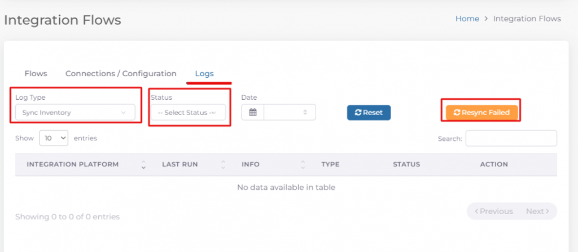Click the Integration Flows breadcrumb text
The width and height of the screenshot is (578, 252).
(527, 19)
